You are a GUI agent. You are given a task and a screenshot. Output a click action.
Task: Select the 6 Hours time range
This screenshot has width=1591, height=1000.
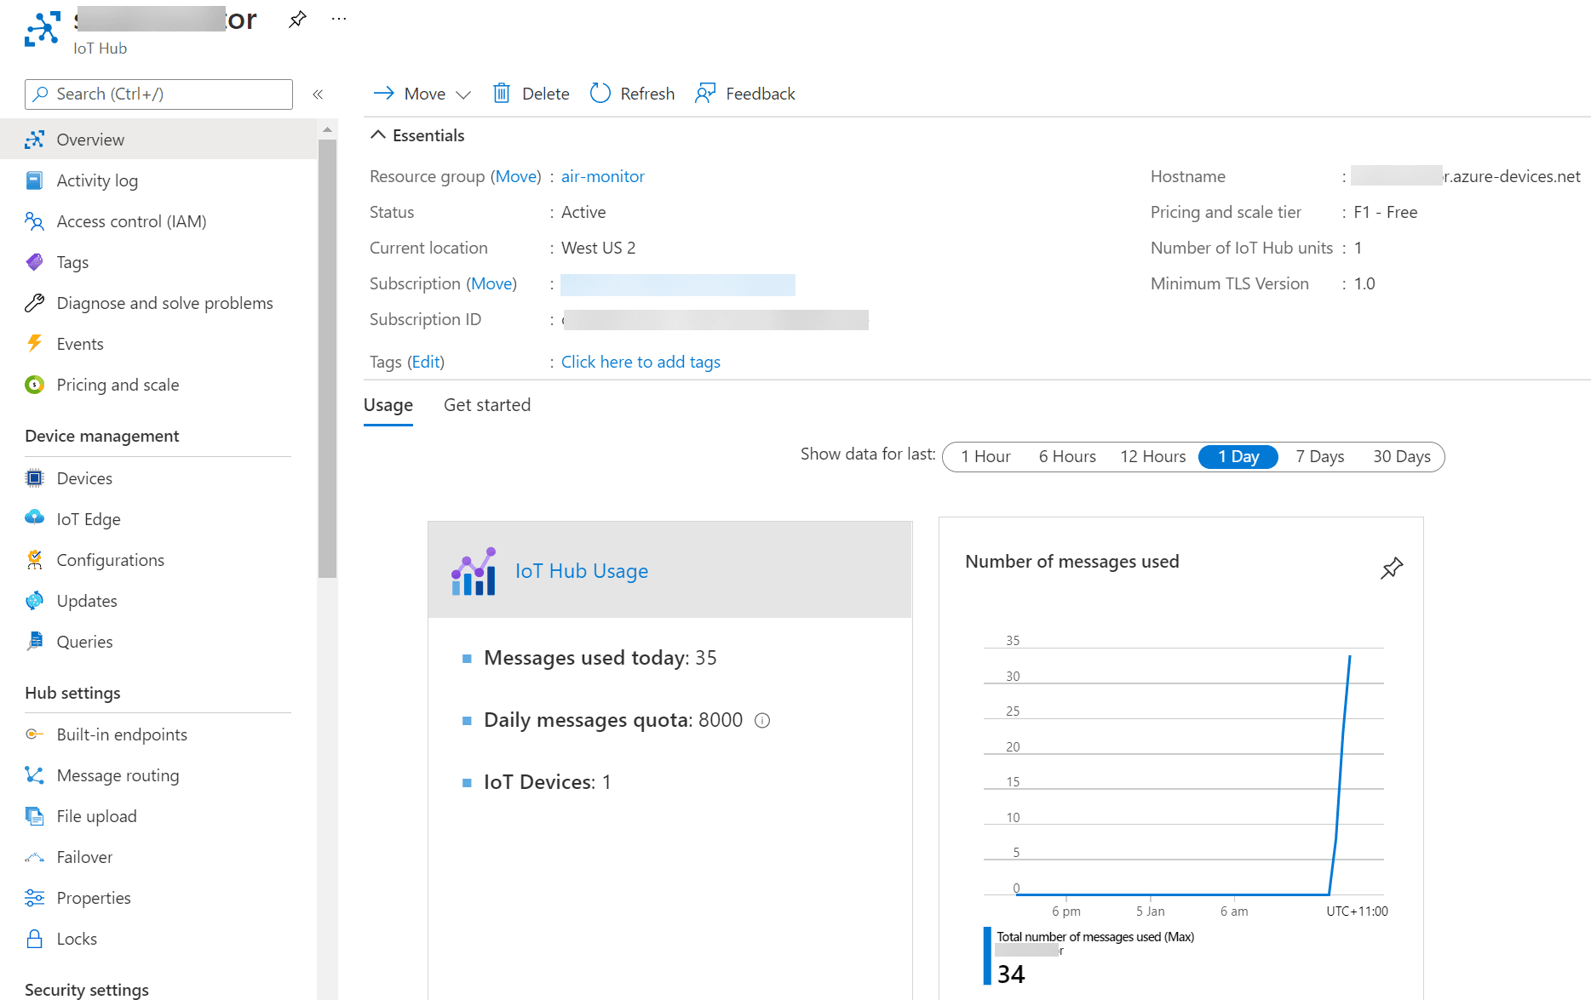pos(1067,457)
